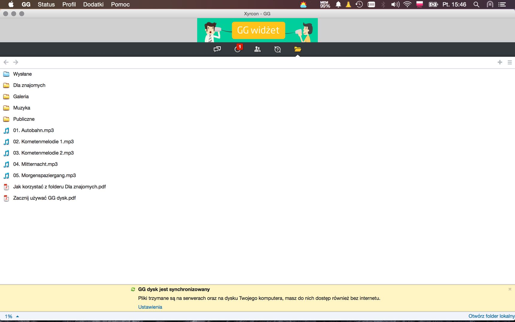
Task: Open the Apple menu
Action: pyautogui.click(x=11, y=4)
